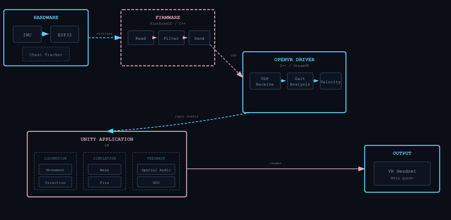
Task: Select the Send firmware block
Action: pos(199,38)
